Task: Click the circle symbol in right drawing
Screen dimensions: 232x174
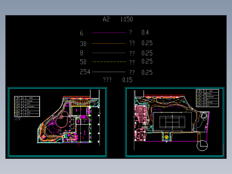Action: (202, 145)
